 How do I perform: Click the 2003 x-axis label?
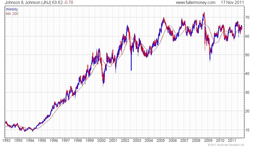[x=137, y=140]
